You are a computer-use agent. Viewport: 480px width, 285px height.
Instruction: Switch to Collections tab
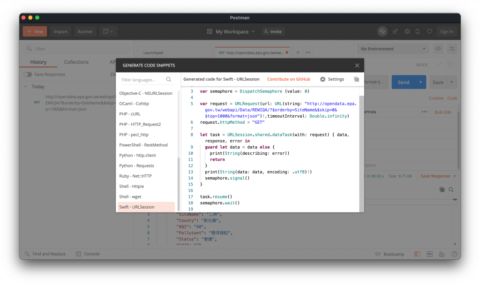[x=76, y=62]
